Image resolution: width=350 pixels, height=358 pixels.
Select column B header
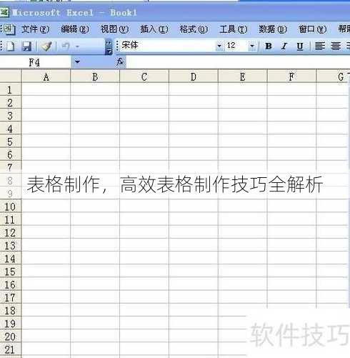[x=95, y=76]
